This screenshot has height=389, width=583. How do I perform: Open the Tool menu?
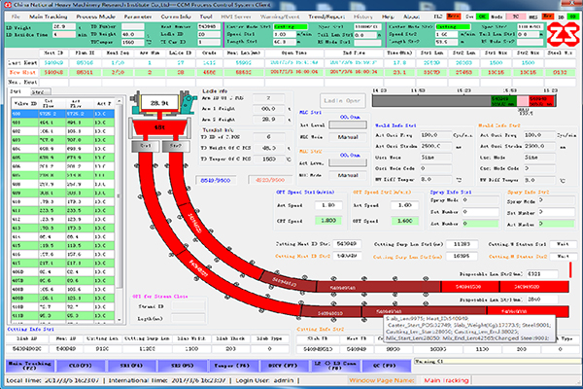[206, 17]
